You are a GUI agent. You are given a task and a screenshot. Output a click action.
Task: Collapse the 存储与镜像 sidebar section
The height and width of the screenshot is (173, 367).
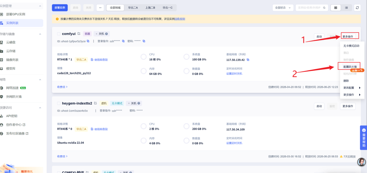[40, 34]
